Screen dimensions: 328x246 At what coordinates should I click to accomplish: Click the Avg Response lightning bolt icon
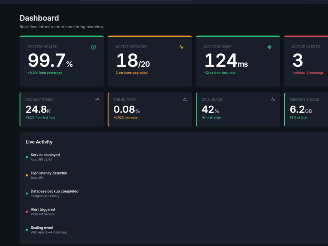(270, 47)
